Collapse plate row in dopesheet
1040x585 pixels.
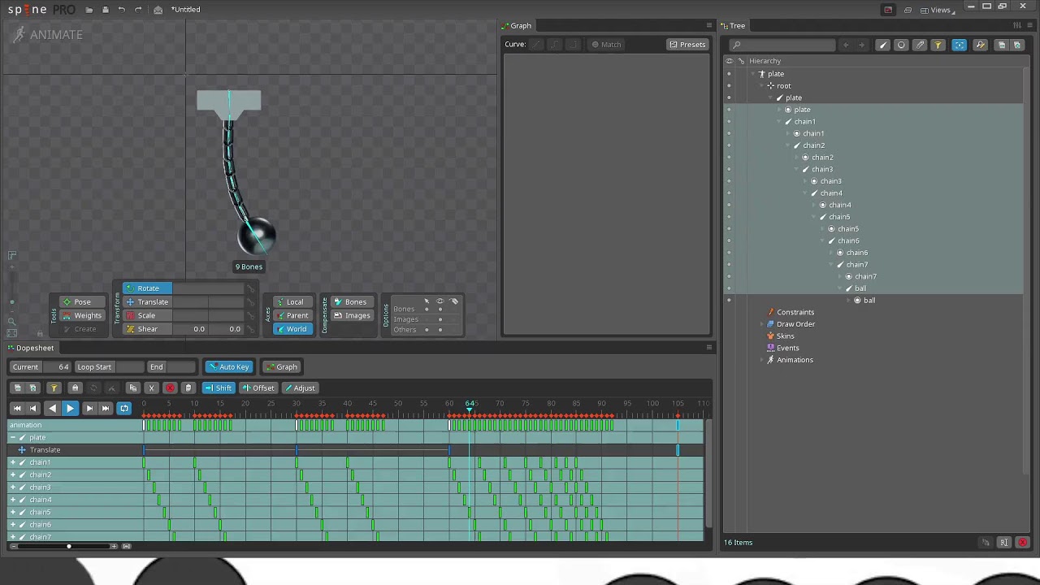(13, 438)
